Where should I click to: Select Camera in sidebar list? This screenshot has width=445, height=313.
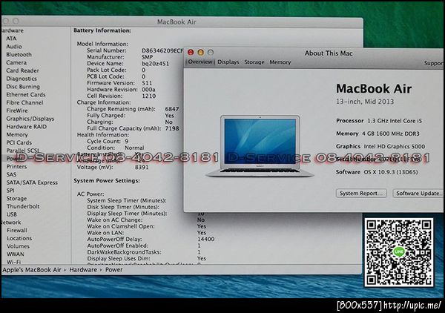click(x=16, y=62)
